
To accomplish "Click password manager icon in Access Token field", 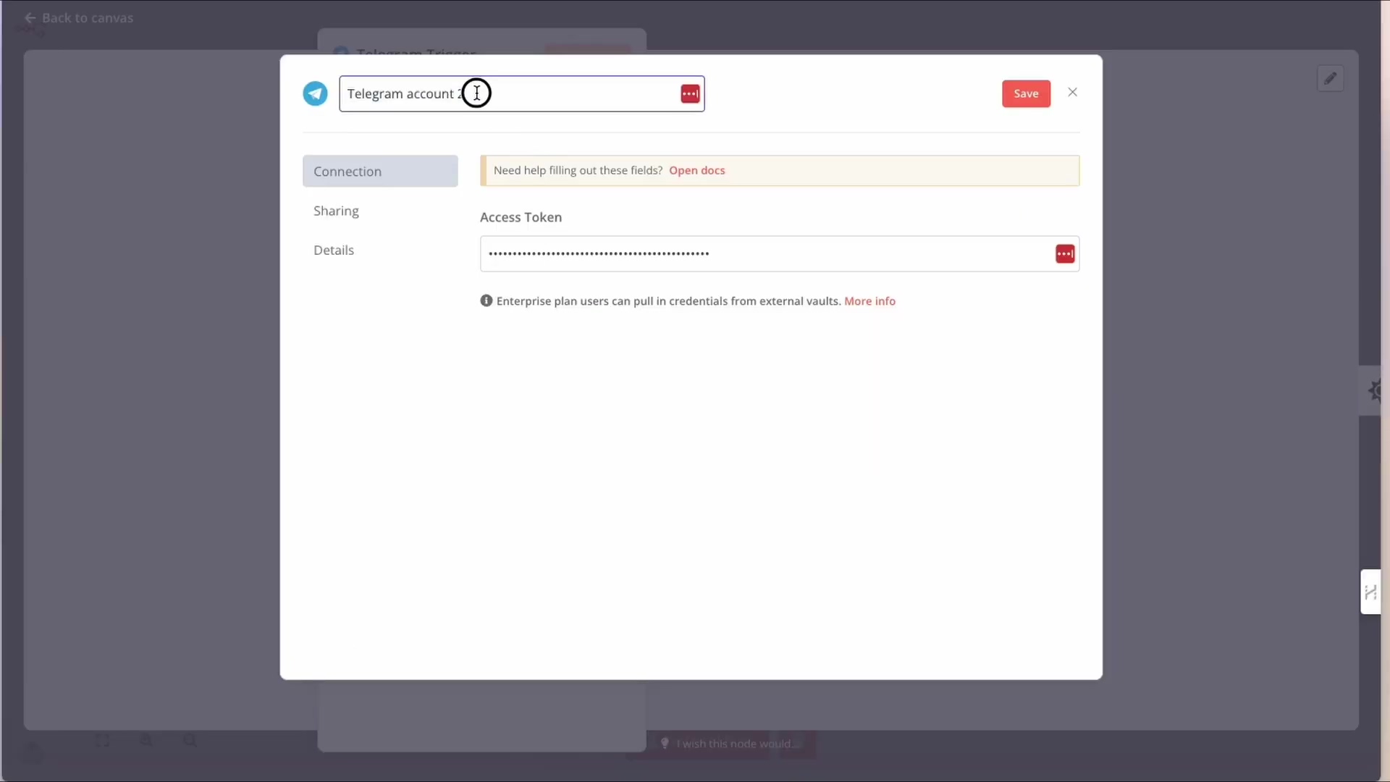I will 1064,254.
